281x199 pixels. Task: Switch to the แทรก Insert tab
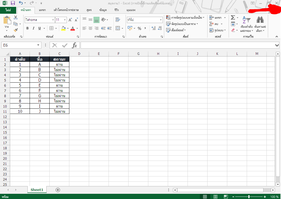pyautogui.click(x=42, y=10)
